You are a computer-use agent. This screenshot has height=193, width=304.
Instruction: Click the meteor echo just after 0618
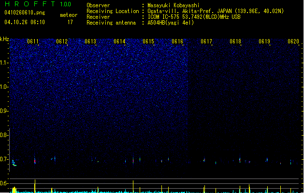pos(240,160)
